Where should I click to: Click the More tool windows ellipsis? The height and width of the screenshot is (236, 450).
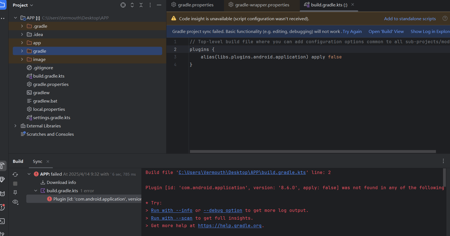tap(2, 18)
